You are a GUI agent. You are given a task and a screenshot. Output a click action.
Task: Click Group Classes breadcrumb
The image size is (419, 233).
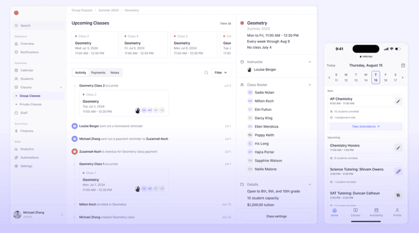pyautogui.click(x=82, y=11)
